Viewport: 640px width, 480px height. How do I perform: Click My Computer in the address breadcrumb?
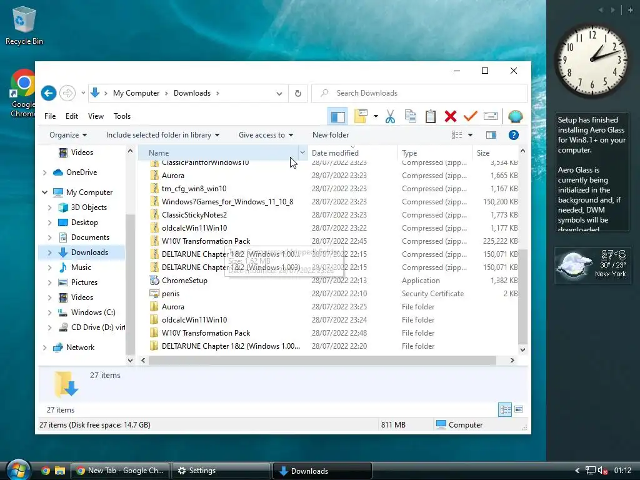click(136, 93)
